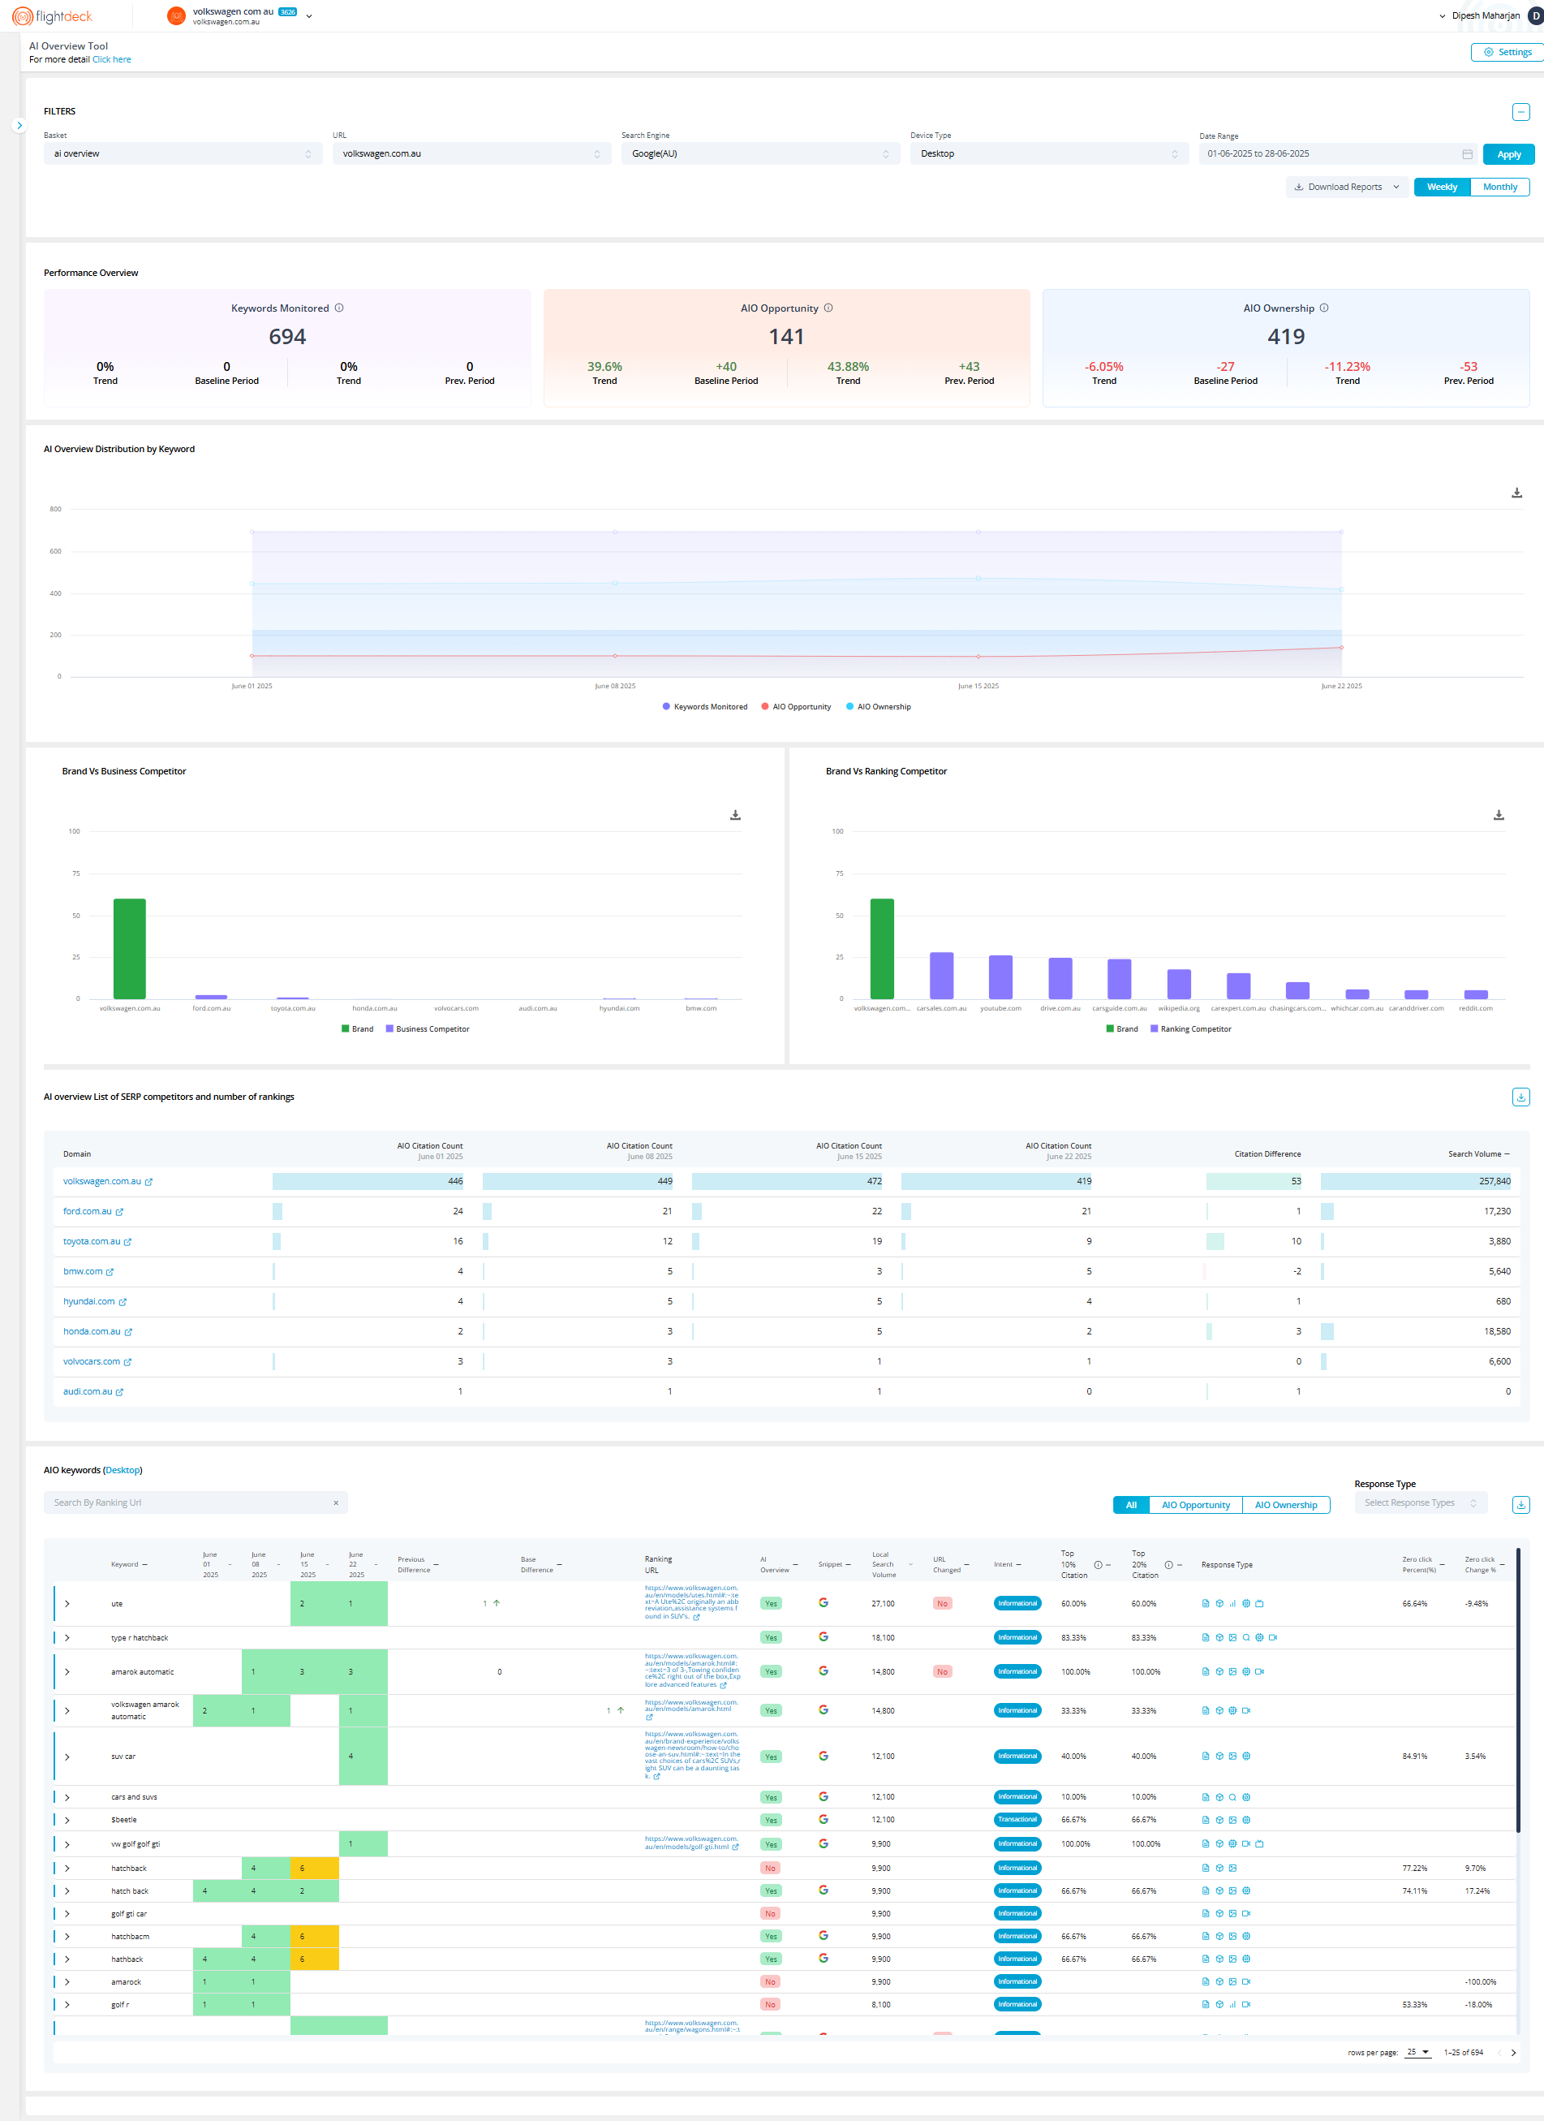Sort competitors by Search Volume header
Viewport: 1544px width, 2121px height.
pos(1478,1155)
